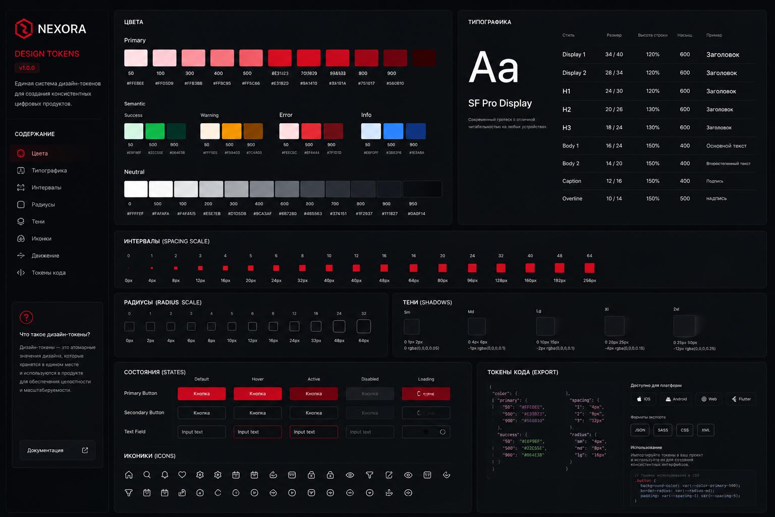This screenshot has width=775, height=517.
Task: Open external link icon beside Документация
Action: (x=85, y=450)
